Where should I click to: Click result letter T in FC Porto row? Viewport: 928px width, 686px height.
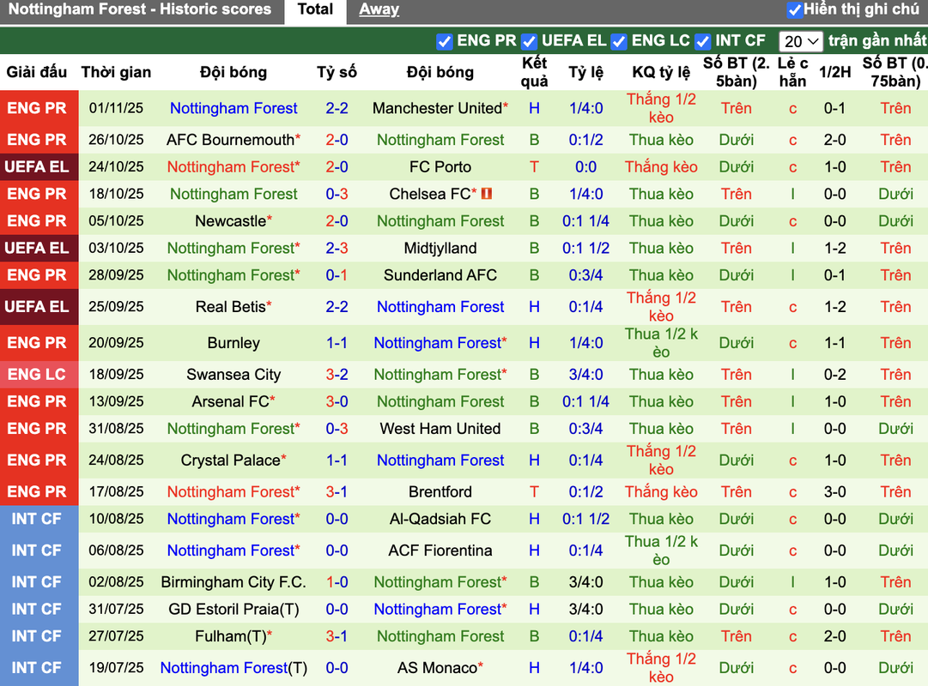[x=534, y=166]
